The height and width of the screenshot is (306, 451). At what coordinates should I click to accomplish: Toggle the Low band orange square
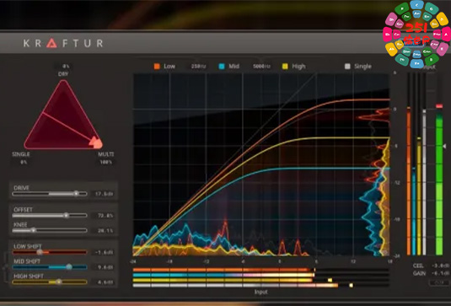pos(157,67)
